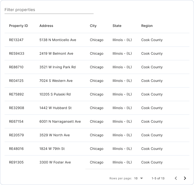
Task: Click address 5138 N Monticello Ave
Action: tap(58, 40)
